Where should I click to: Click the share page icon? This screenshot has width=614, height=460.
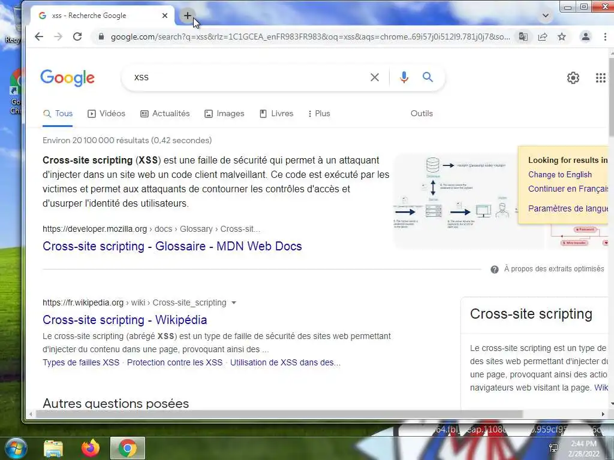point(542,37)
